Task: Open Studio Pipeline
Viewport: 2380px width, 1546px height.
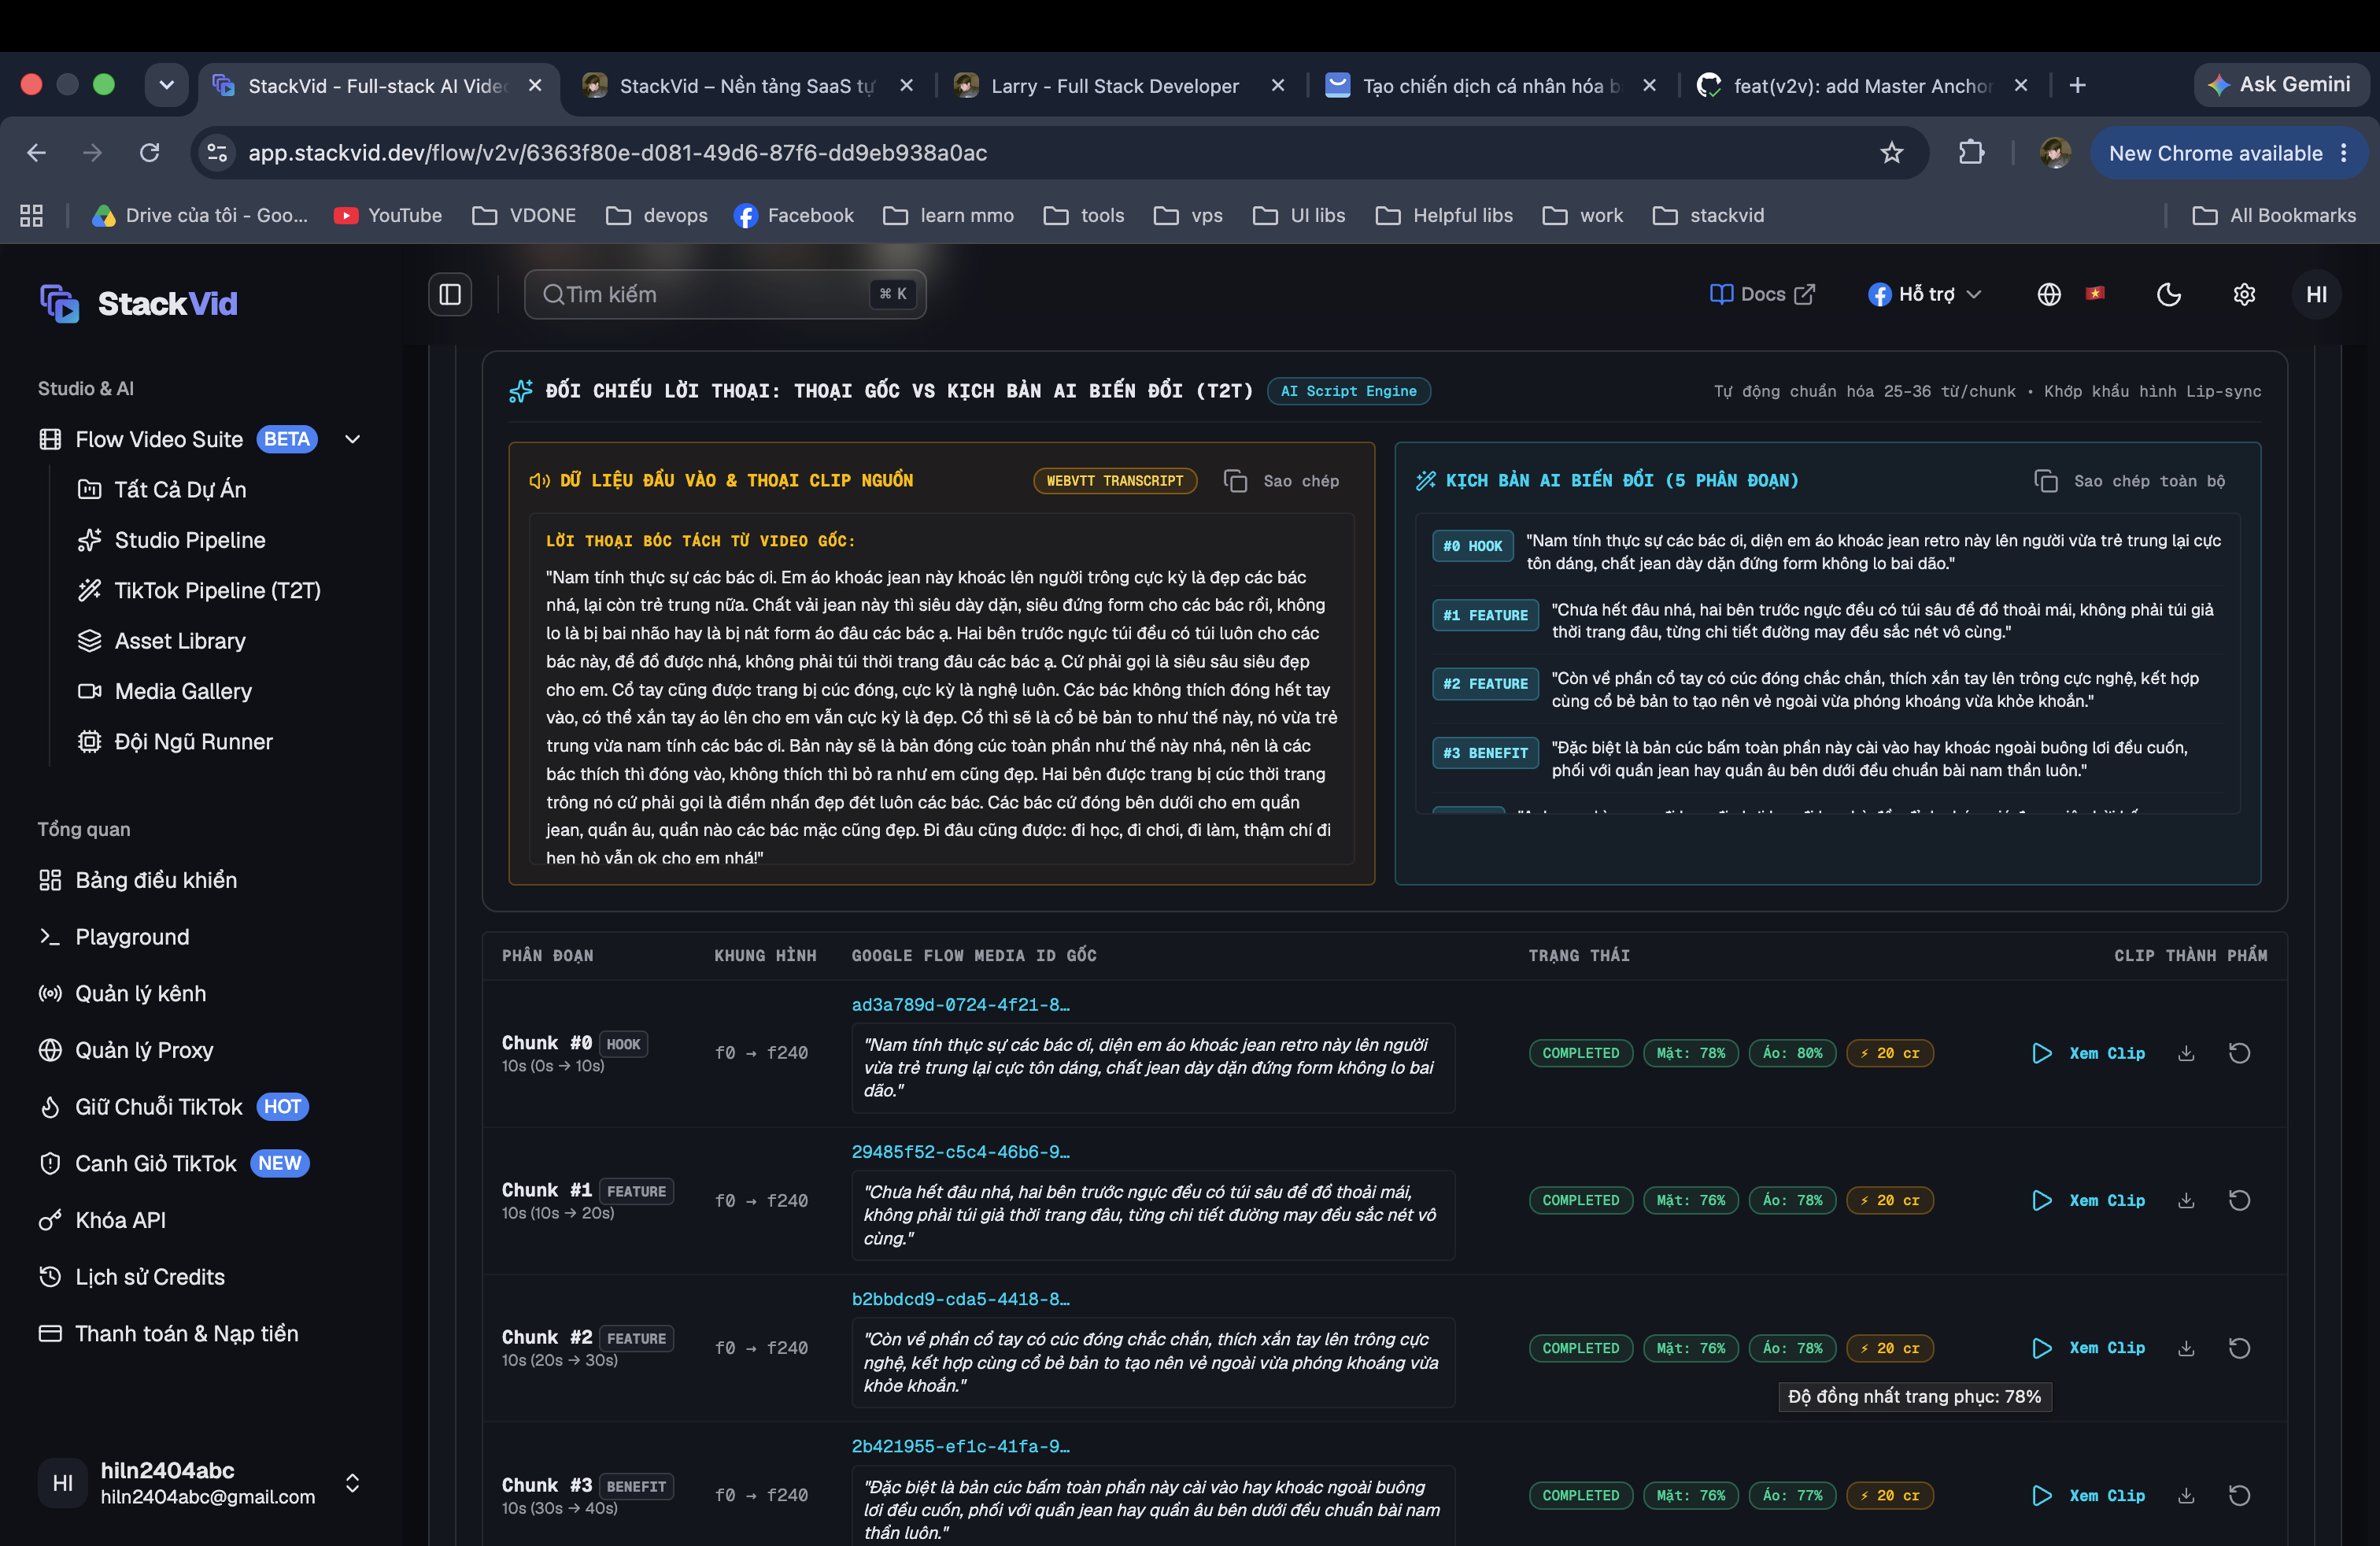Action: (x=190, y=540)
